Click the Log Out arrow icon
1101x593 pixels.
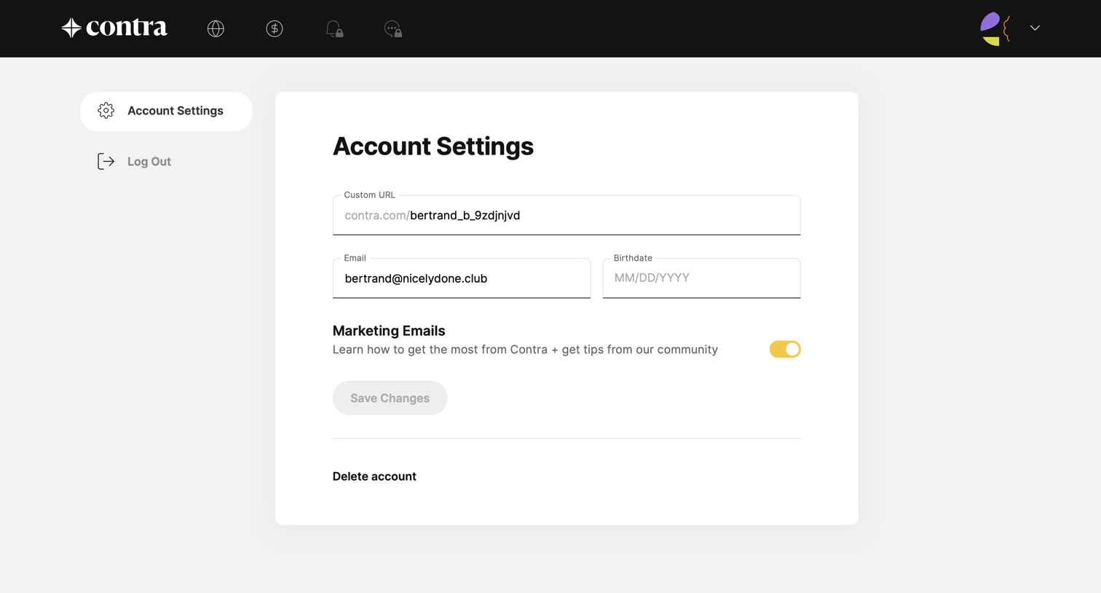pos(106,162)
